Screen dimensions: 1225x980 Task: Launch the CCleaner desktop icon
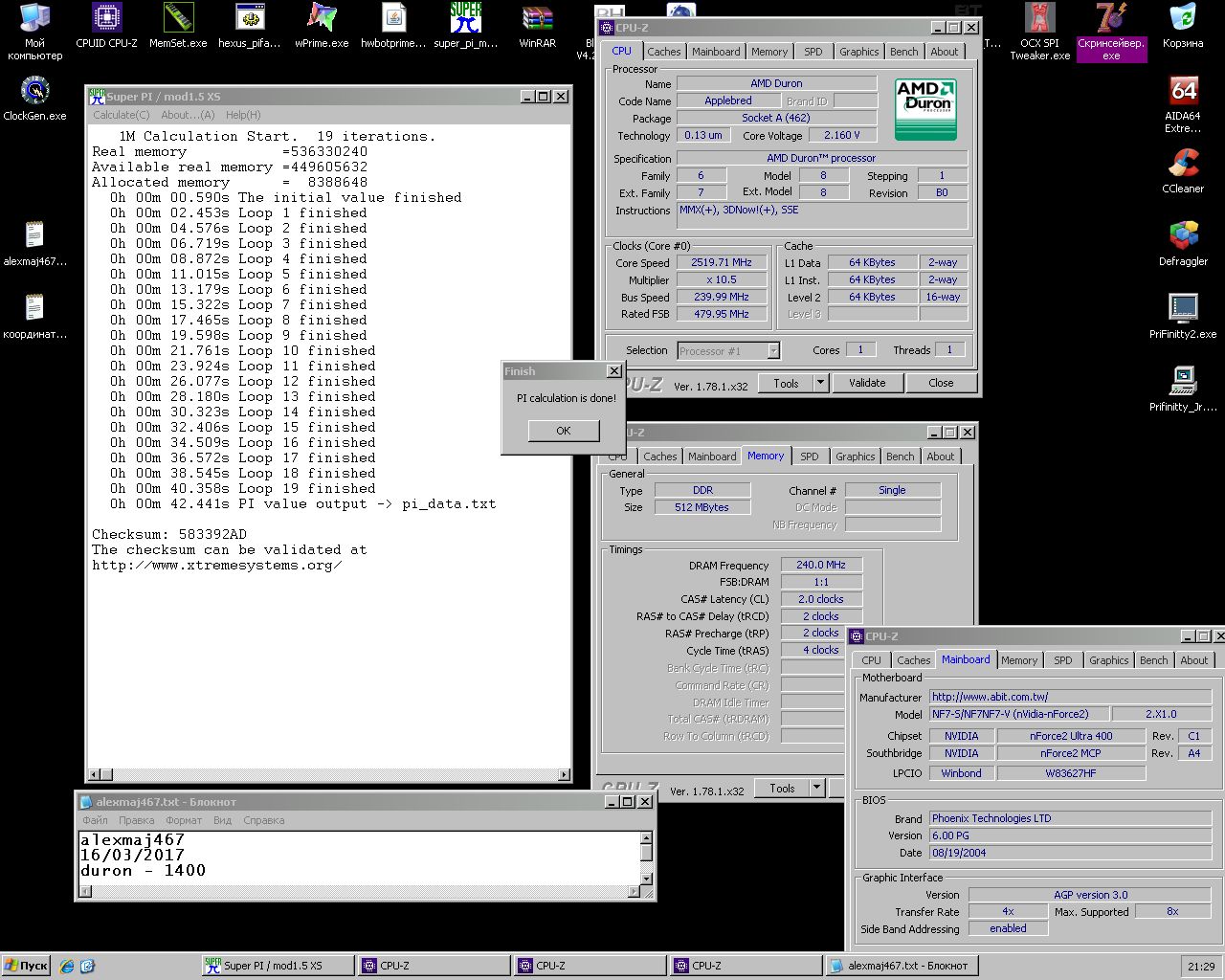click(1183, 171)
